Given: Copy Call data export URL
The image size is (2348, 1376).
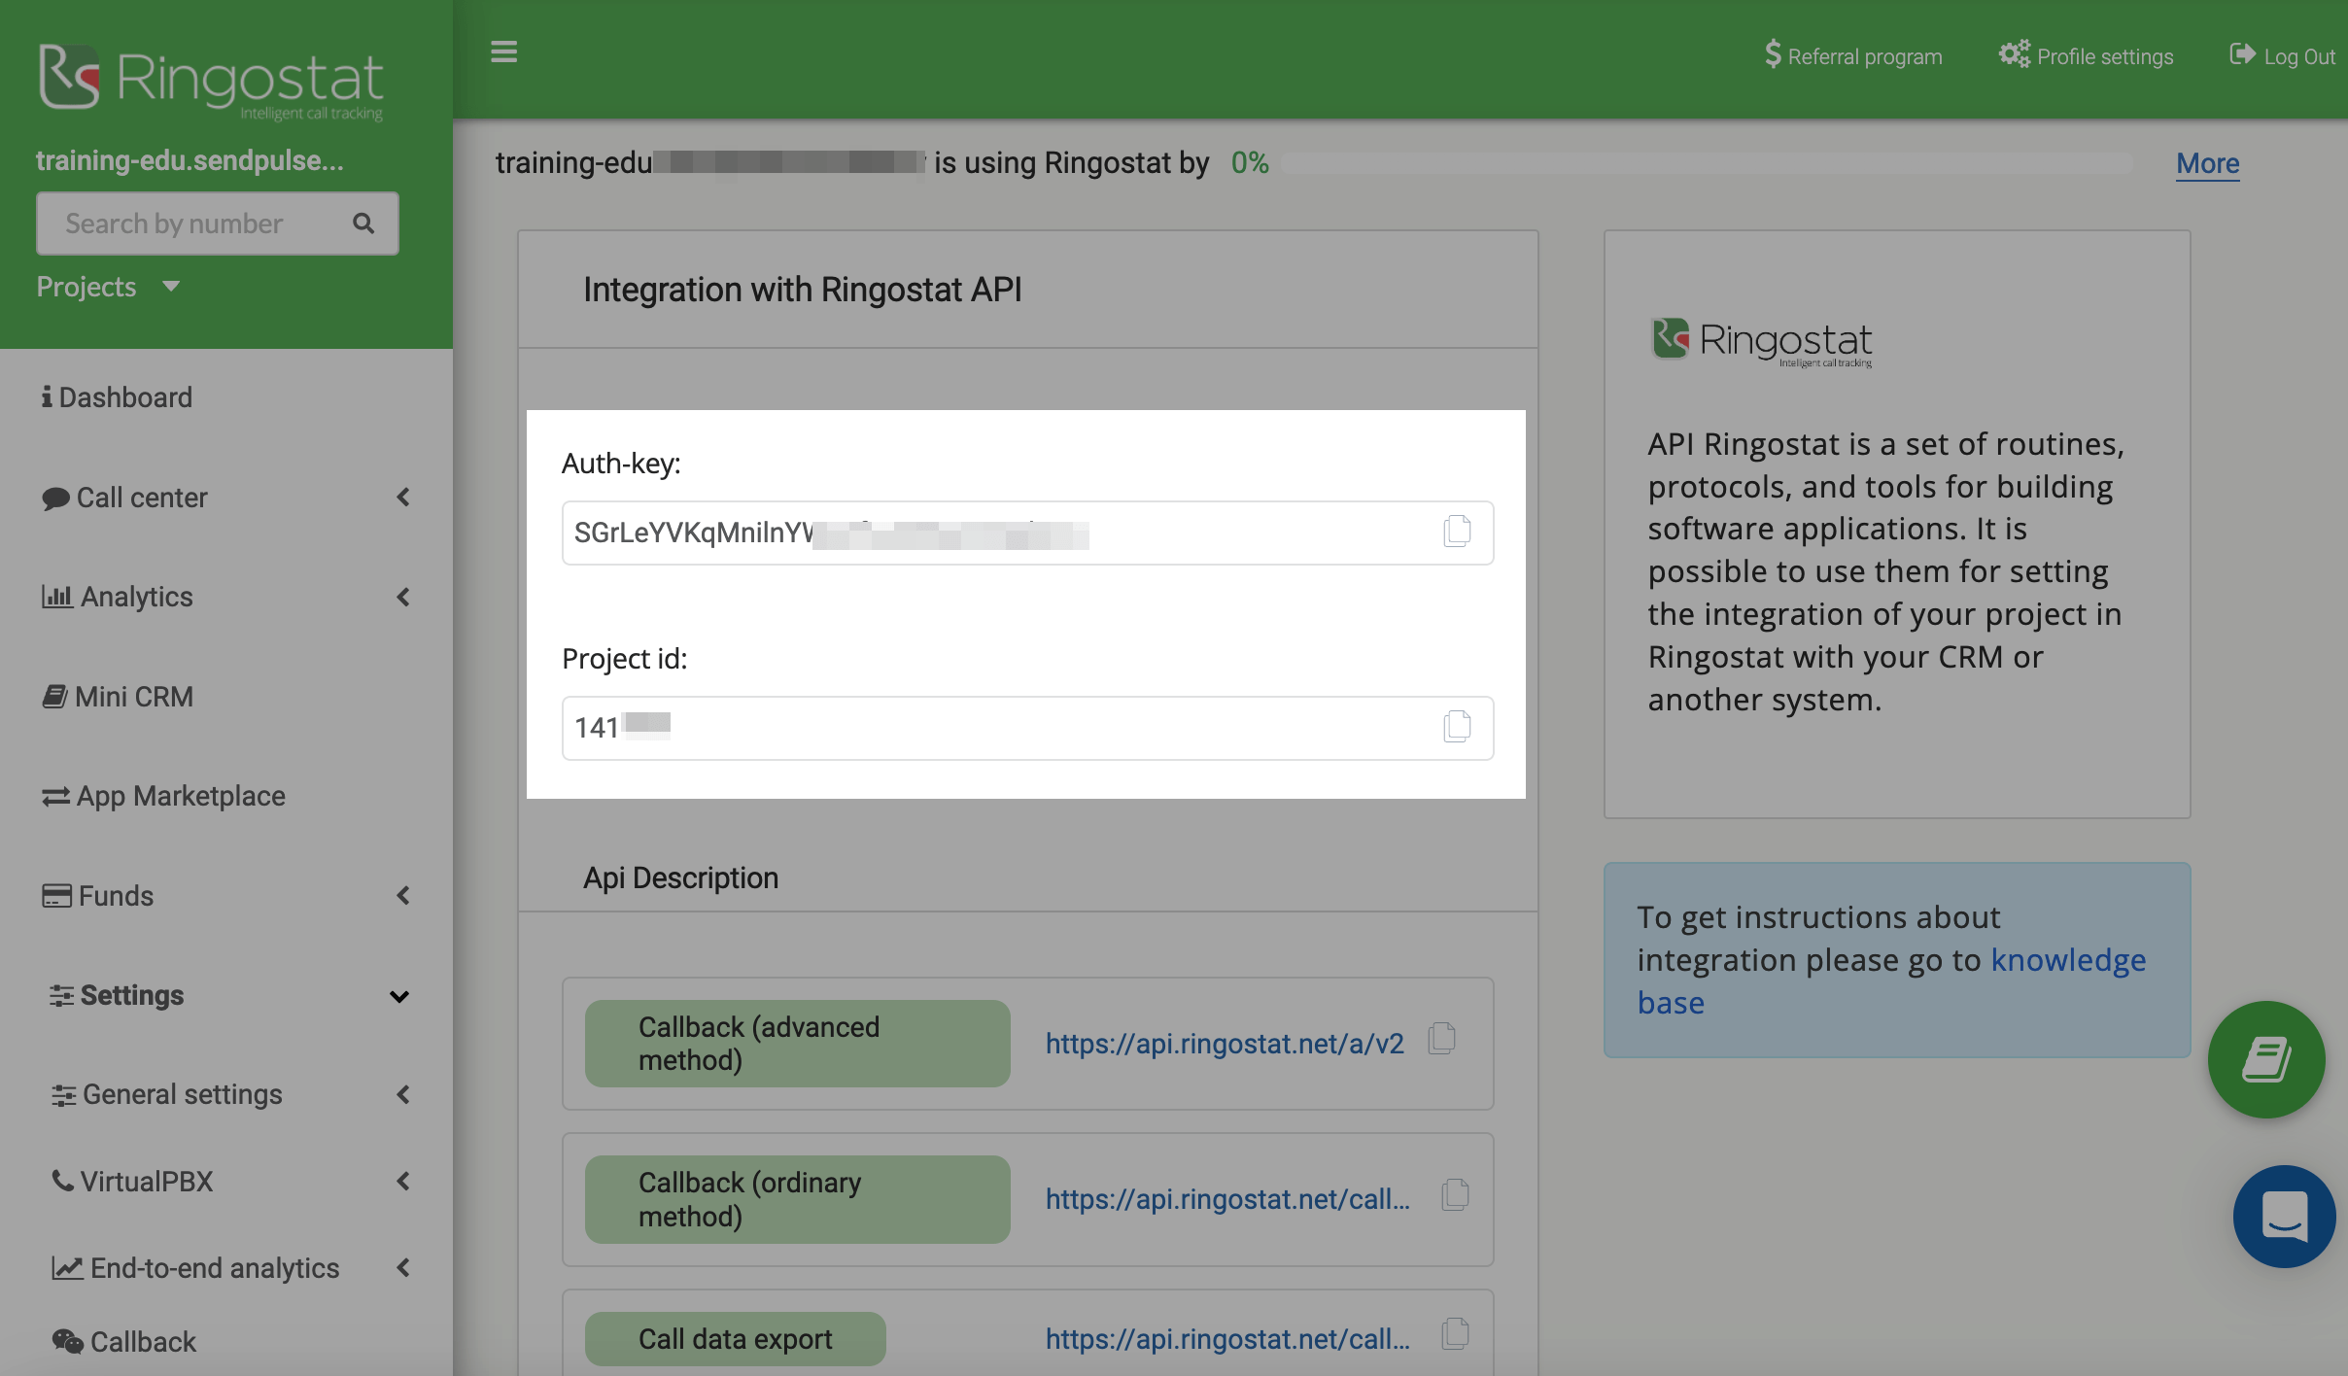Looking at the screenshot, I should (1455, 1334).
